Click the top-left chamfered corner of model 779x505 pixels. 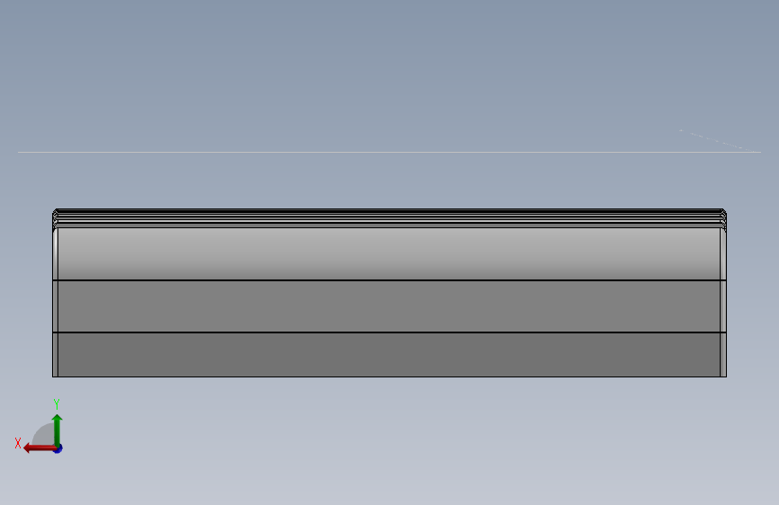(55, 212)
